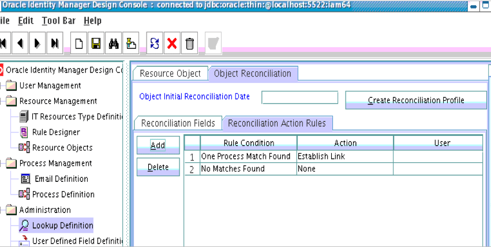Viewport: 491px width, 247px height.
Task: Click the One Process Match Found cell
Action: tap(249, 157)
